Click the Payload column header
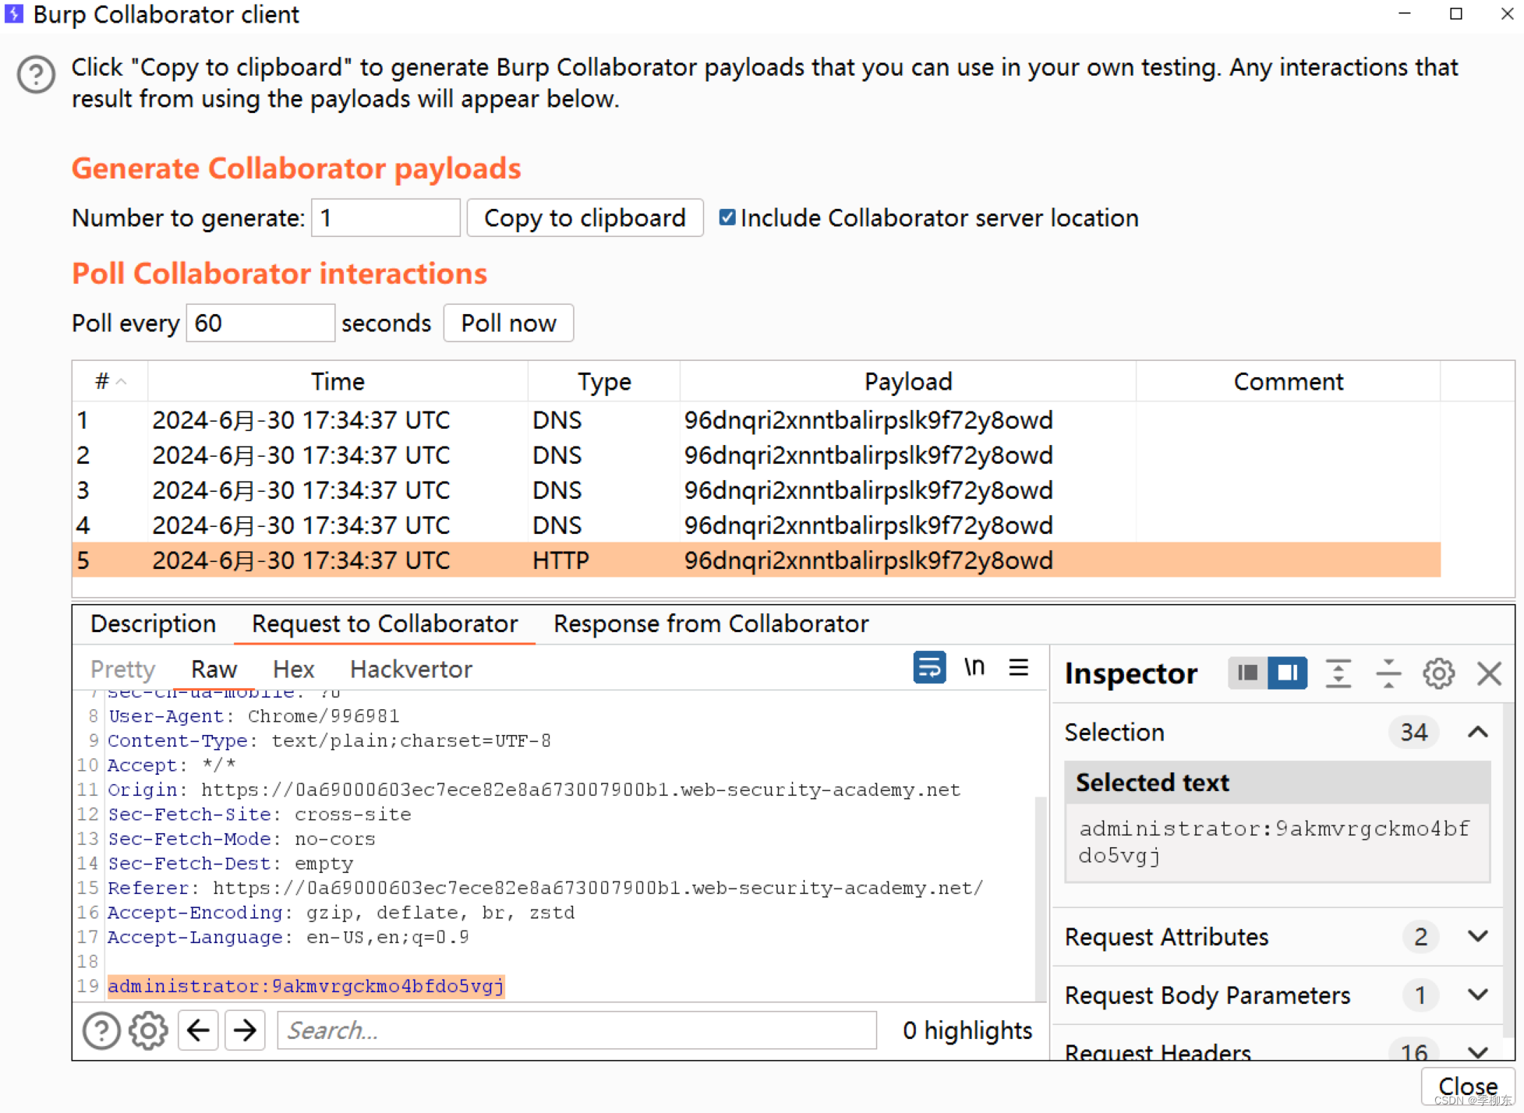The height and width of the screenshot is (1113, 1524). point(908,381)
